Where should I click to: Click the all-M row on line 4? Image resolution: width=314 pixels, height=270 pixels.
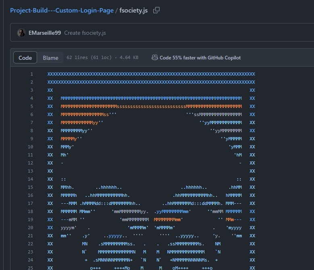151,98
